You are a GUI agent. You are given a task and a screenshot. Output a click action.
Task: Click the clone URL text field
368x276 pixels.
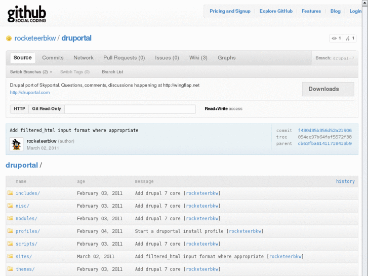point(130,109)
